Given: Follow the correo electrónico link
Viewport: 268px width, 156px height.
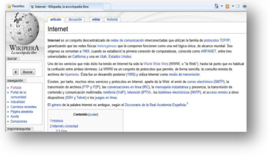Looking at the screenshot, I should (200, 82).
